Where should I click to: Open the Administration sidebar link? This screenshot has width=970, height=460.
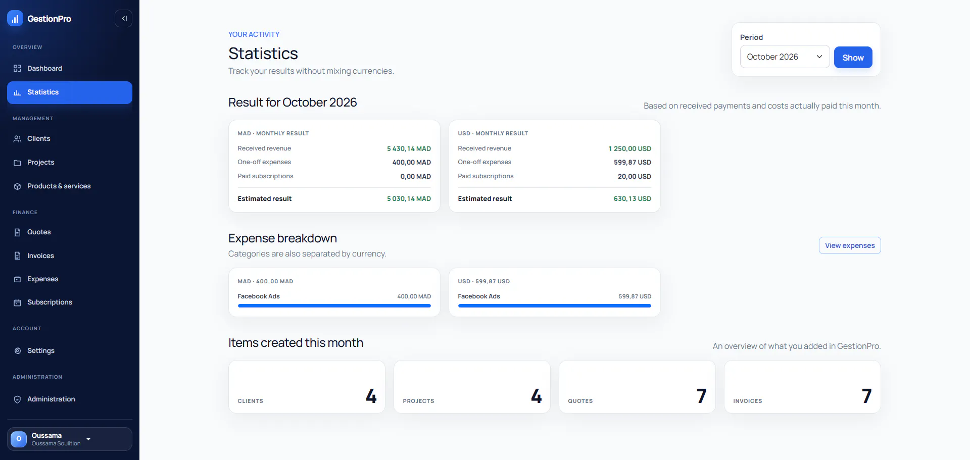[x=70, y=399]
